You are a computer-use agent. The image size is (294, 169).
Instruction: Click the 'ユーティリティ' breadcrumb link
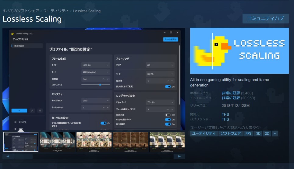coord(56,11)
